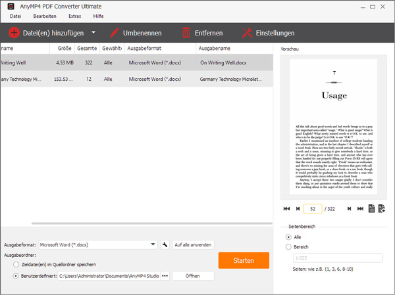Click the red plus add-files icon
395x295 pixels.
click(x=14, y=33)
